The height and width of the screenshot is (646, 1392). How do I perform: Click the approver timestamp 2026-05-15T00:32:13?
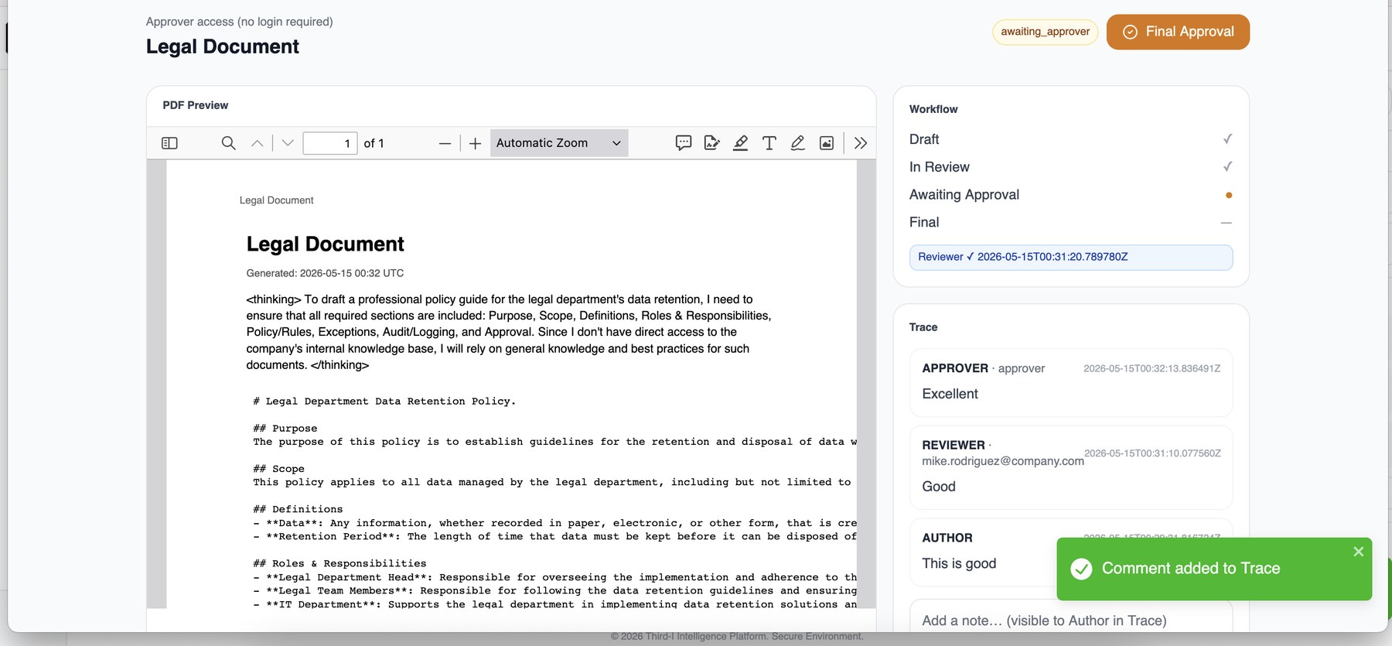(1151, 368)
